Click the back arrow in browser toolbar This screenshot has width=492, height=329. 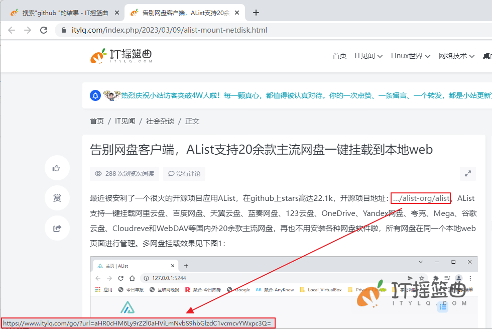pyautogui.click(x=12, y=30)
